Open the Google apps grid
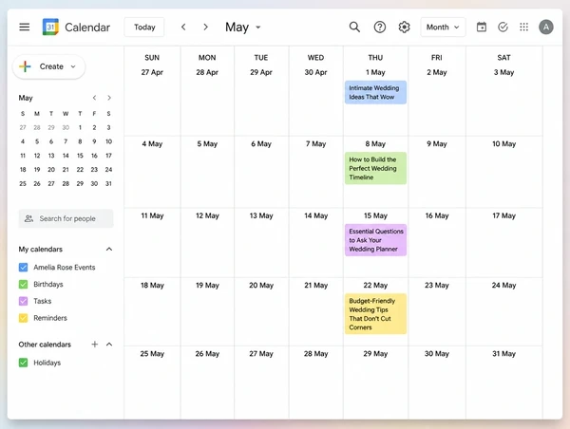 tap(523, 27)
